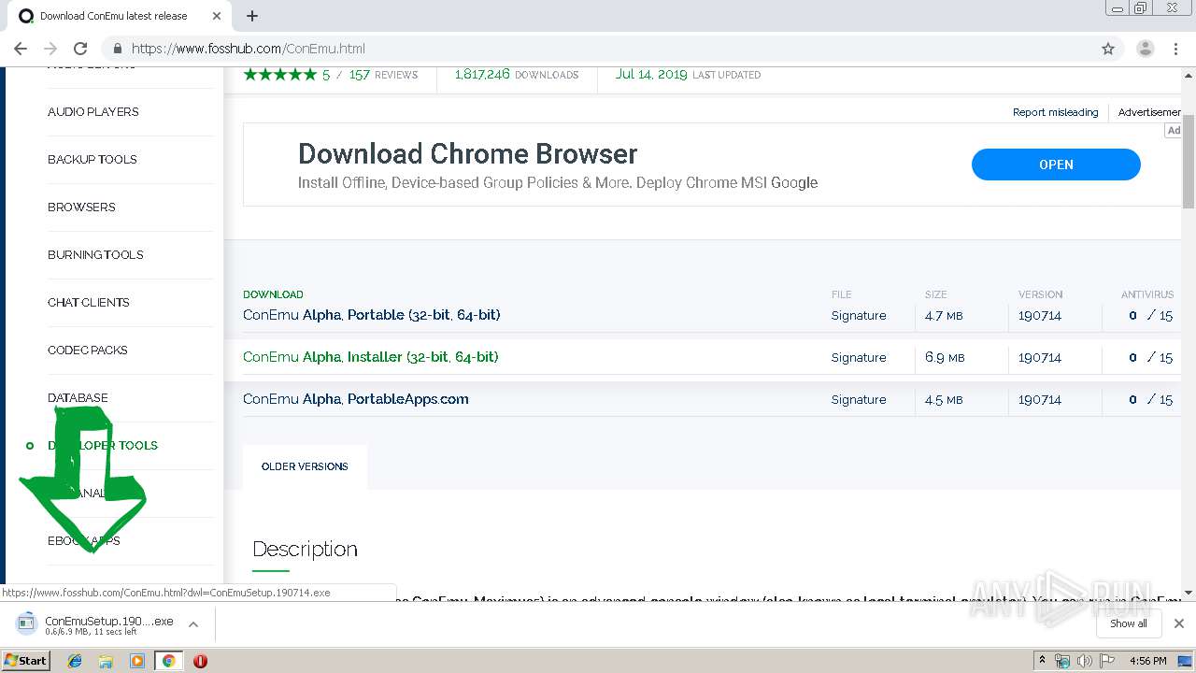
Task: Open antivirus 0/15 result for the PortableApps.com row
Action: [1150, 400]
